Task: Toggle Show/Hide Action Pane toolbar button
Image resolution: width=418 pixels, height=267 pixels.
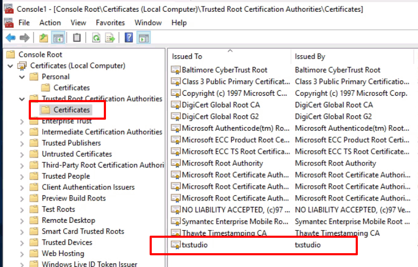Action: point(143,38)
